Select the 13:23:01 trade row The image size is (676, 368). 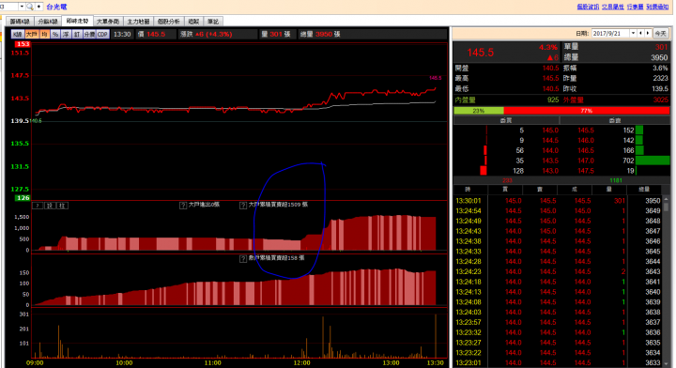pyautogui.click(x=558, y=362)
